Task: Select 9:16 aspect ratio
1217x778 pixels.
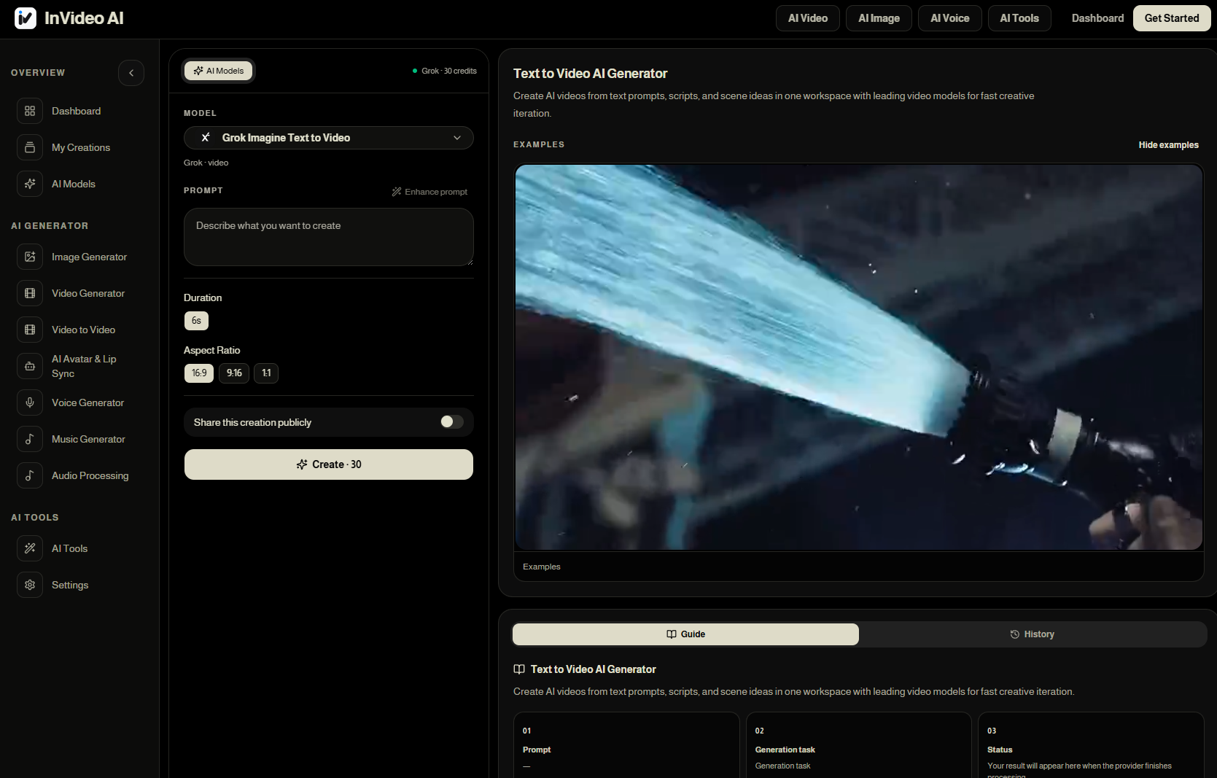Action: click(234, 373)
